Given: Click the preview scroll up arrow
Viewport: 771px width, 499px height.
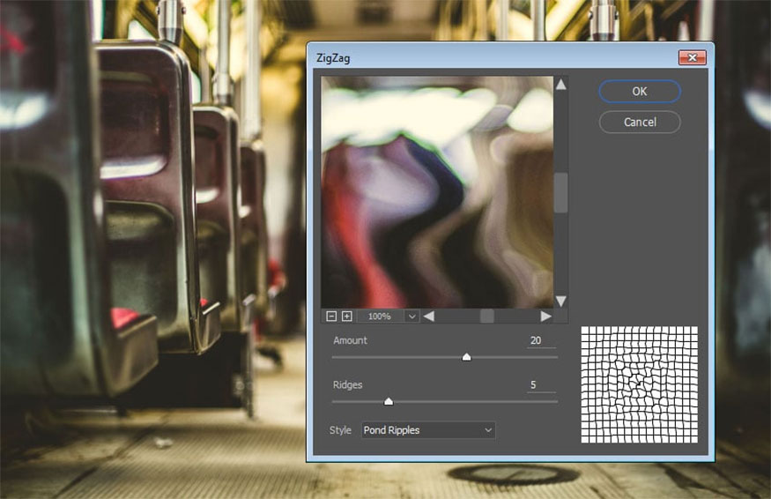Looking at the screenshot, I should click(x=560, y=85).
